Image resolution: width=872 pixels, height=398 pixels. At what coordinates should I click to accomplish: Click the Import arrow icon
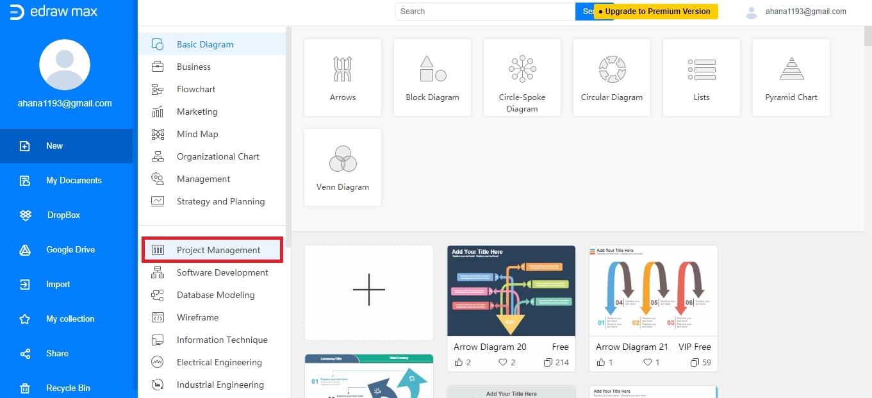[25, 285]
